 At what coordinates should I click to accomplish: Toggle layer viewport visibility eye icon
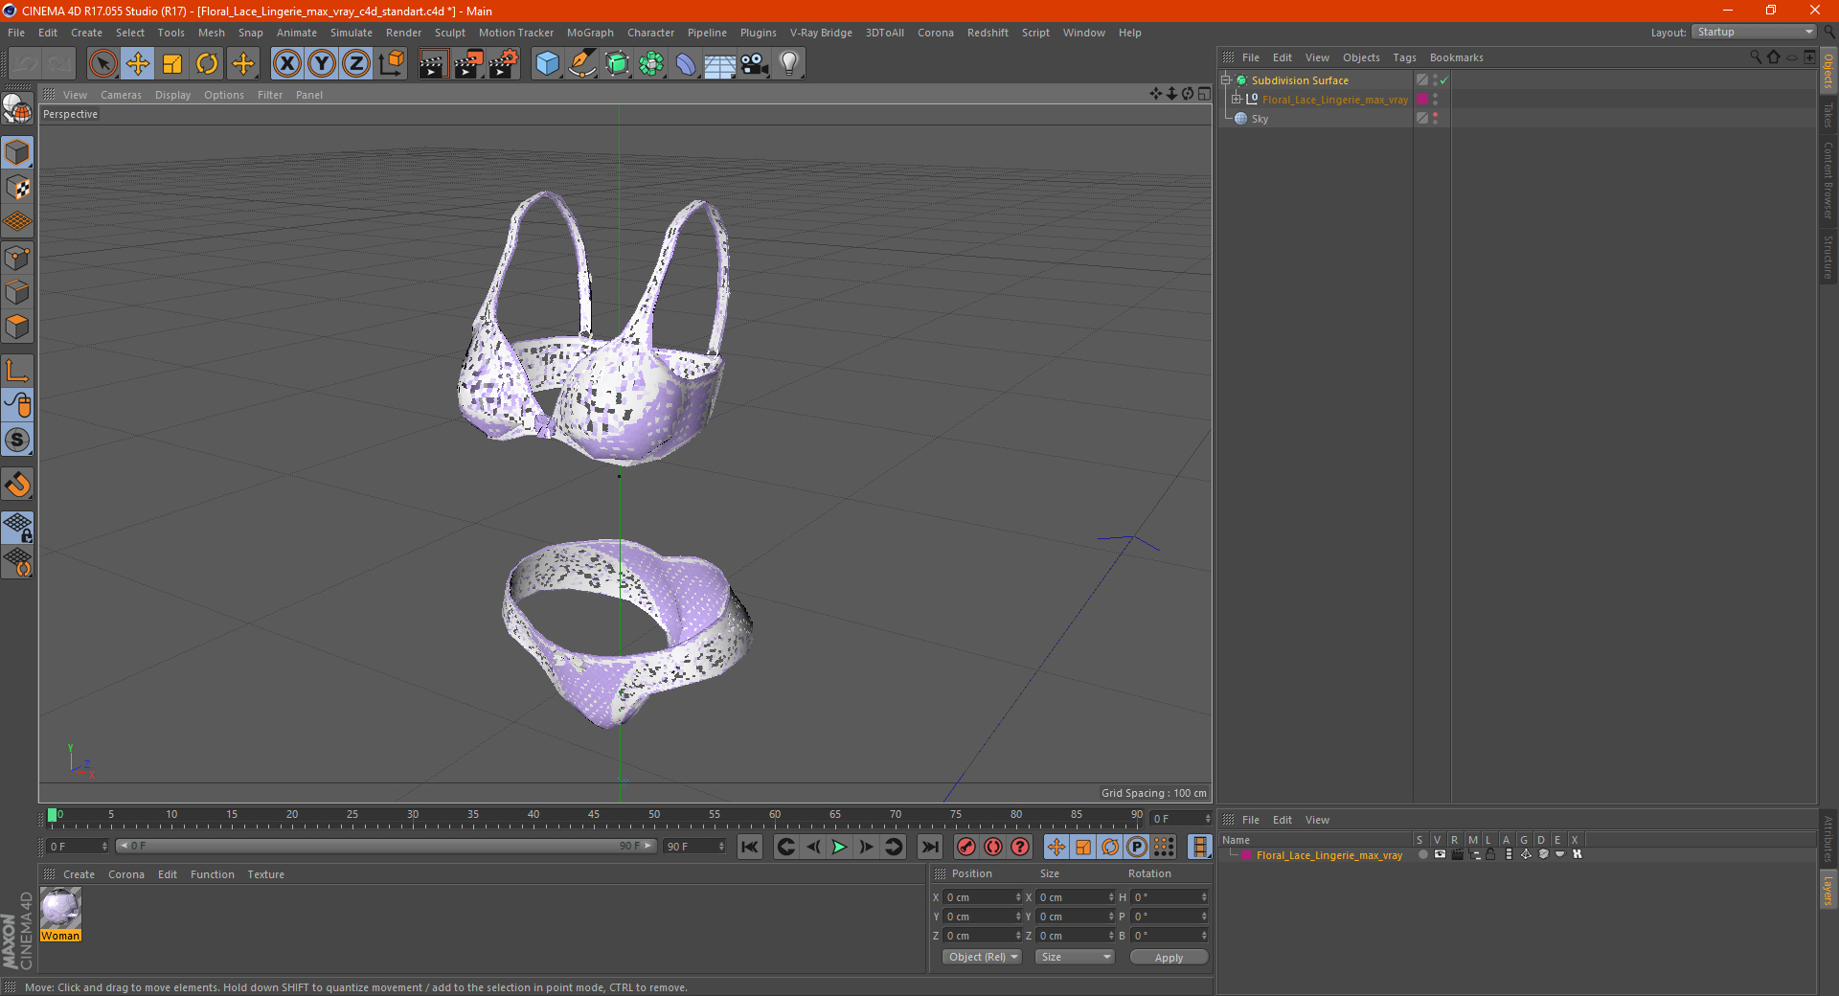tap(1440, 855)
